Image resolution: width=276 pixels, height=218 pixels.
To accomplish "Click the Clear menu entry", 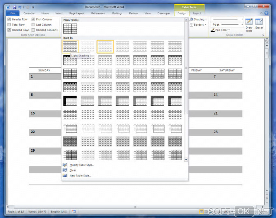I will click(73, 170).
